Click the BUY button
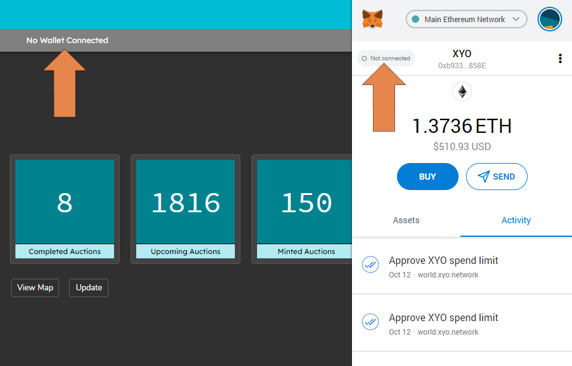 428,177
